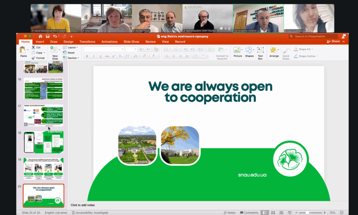Toggle Reading view in status bar
The image size is (358, 215).
[281, 213]
